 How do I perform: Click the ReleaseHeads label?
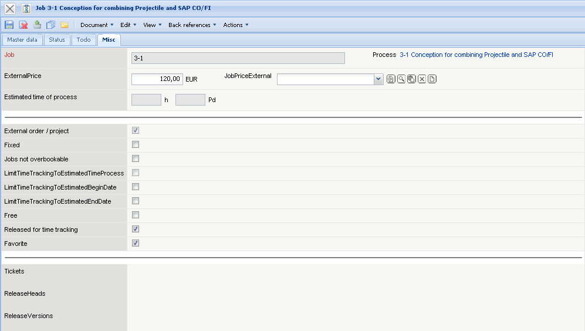click(x=25, y=293)
